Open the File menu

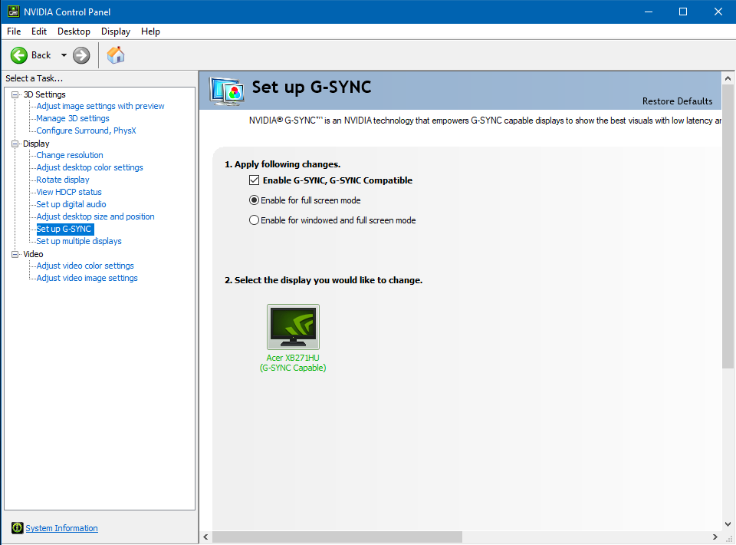14,31
